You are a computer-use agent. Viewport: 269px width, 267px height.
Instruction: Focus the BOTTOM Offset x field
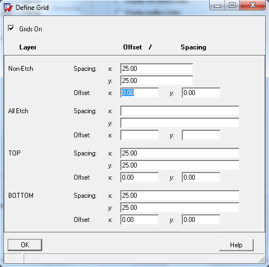[x=139, y=220]
